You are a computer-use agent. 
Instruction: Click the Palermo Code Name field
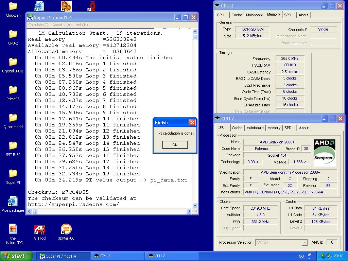point(261,149)
